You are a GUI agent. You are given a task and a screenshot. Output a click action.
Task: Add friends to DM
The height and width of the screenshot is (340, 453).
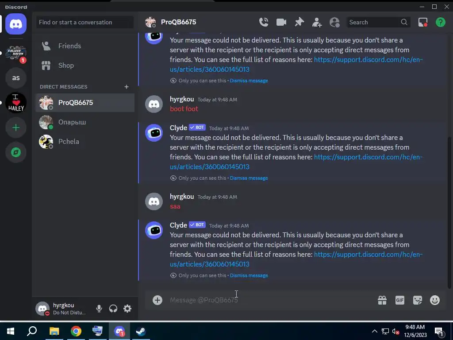click(x=317, y=22)
